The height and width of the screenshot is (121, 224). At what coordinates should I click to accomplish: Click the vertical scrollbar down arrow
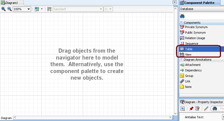[175, 114]
